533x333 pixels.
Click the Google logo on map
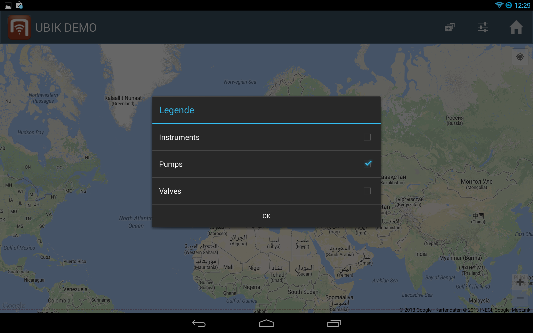14,306
